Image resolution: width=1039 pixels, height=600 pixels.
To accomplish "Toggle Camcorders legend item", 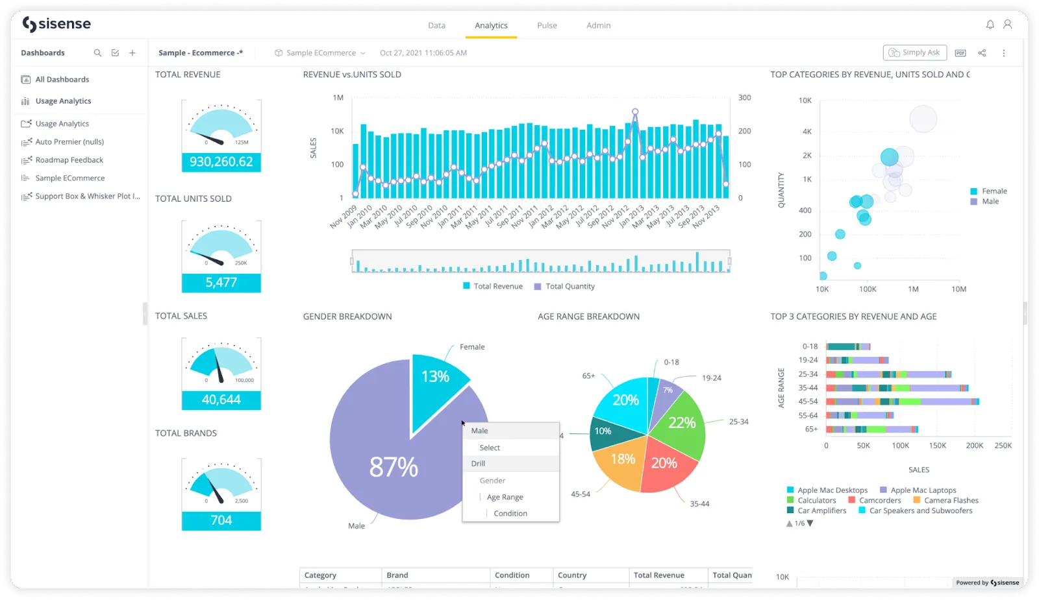I will pyautogui.click(x=875, y=501).
